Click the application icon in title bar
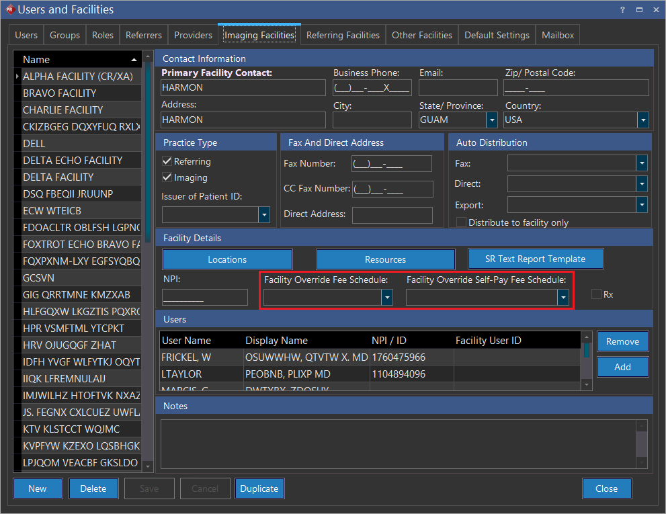The width and height of the screenshot is (666, 514). point(9,9)
